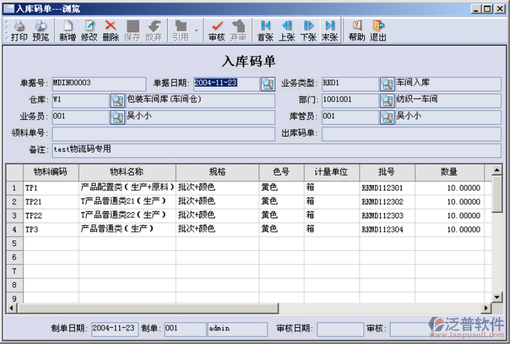This screenshot has height=345, width=511.
Task: Click the 新增 (New) document icon
Action: pyautogui.click(x=68, y=30)
